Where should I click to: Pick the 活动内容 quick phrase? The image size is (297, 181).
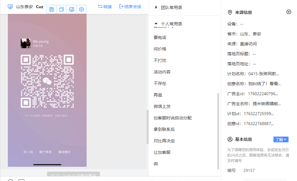(x=162, y=72)
